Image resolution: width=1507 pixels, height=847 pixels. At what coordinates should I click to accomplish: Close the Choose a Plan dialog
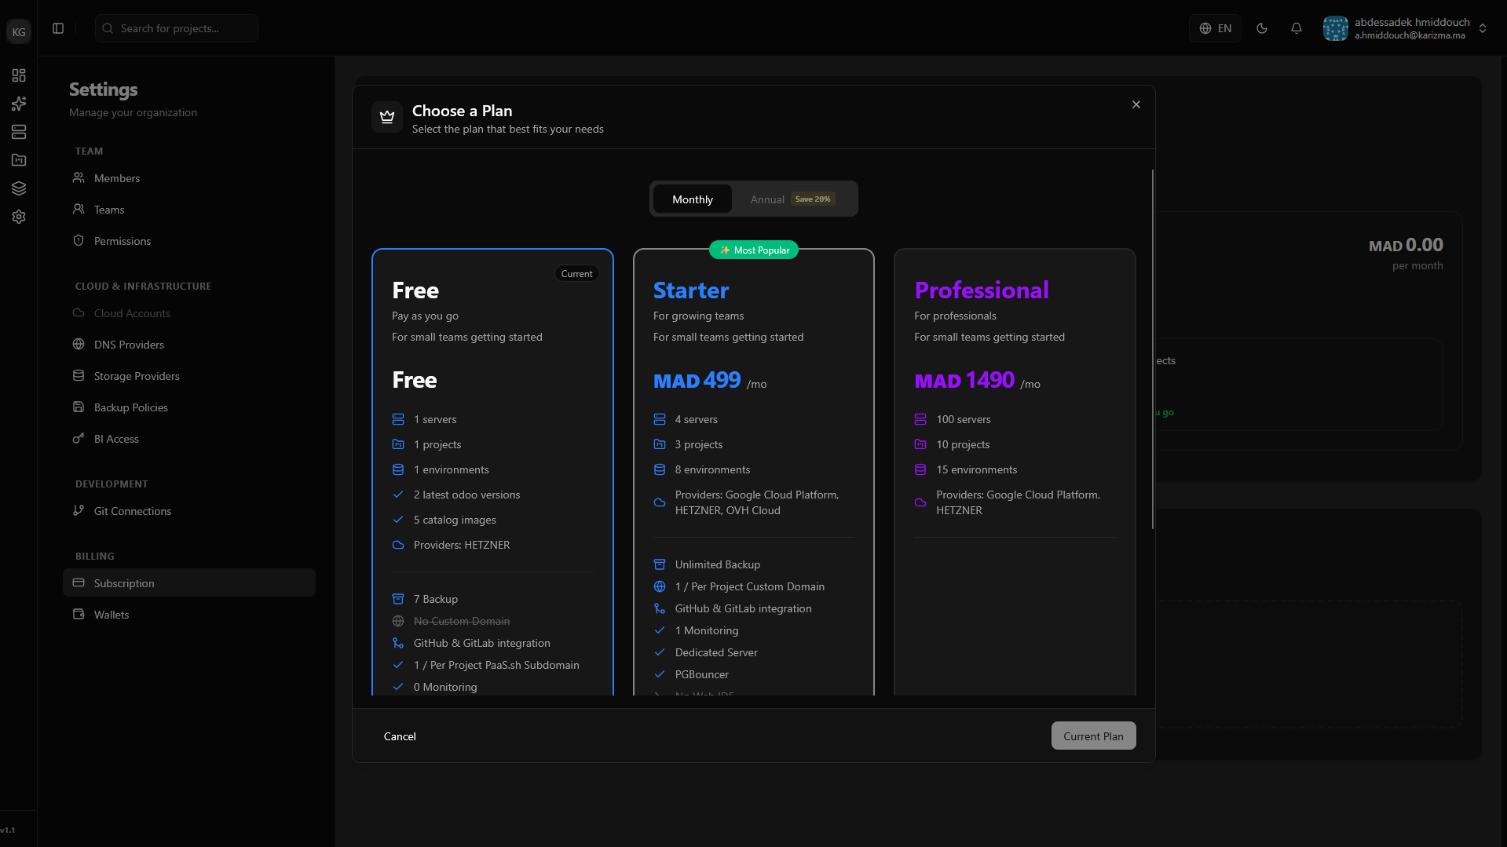tap(1136, 104)
